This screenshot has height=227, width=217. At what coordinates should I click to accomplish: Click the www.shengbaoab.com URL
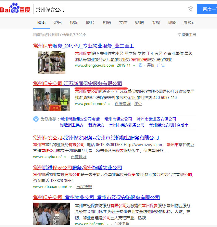pyautogui.click(x=95, y=66)
